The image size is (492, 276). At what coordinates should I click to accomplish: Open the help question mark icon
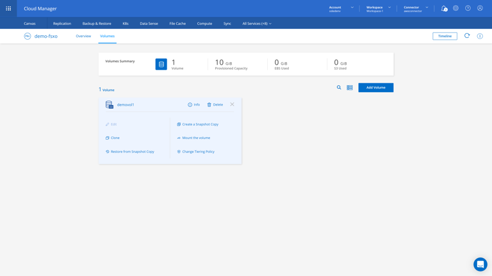468,8
